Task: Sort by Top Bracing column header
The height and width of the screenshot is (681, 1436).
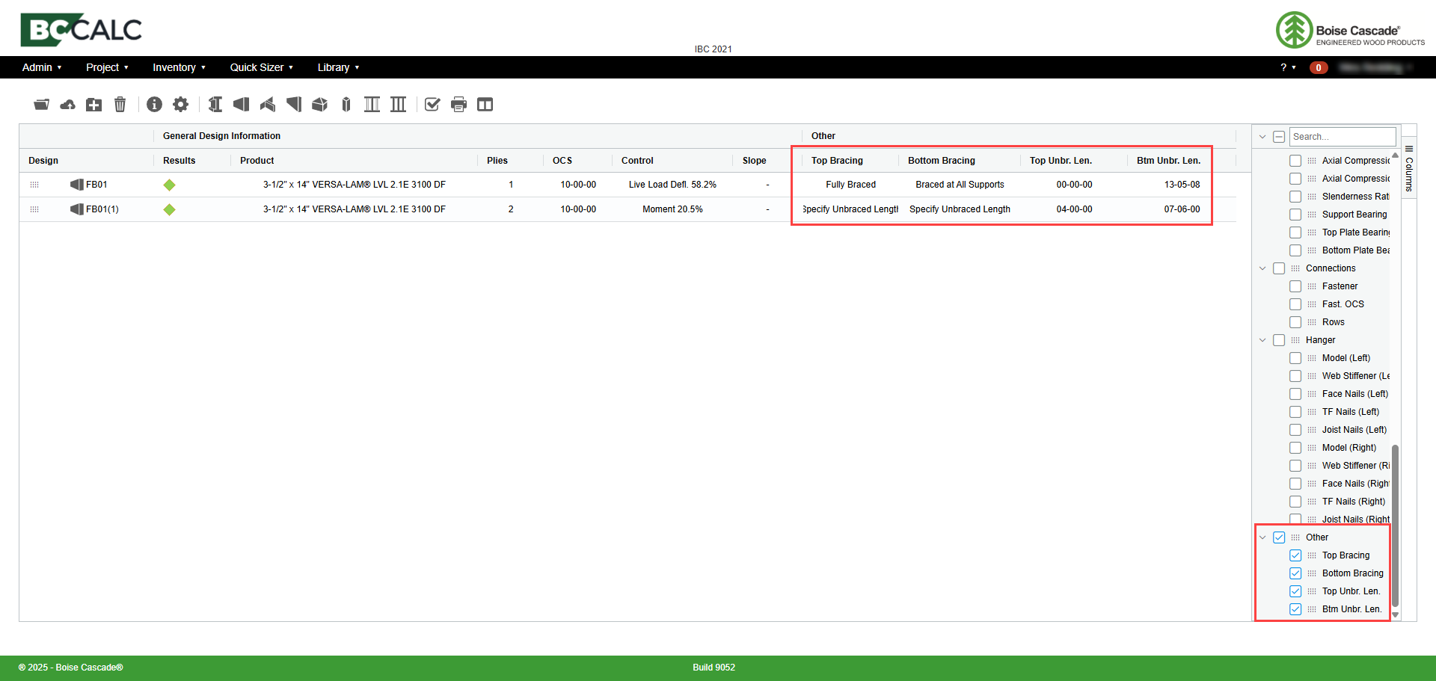Action: 837,161
